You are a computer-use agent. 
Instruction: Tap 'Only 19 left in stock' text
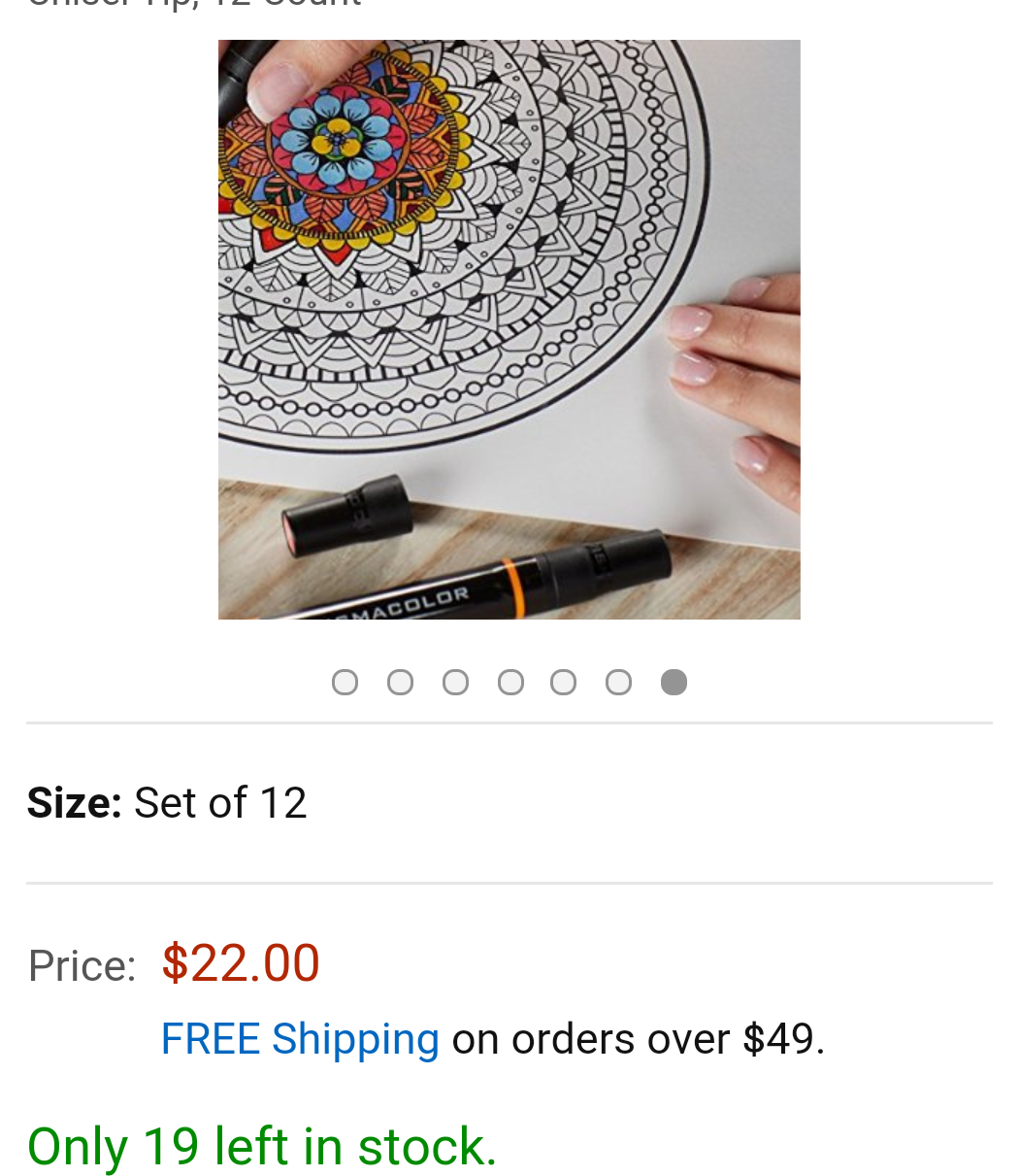coord(262,1146)
